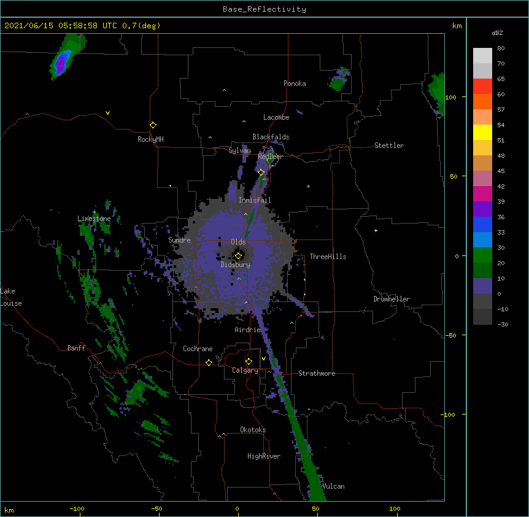Click the yellow diamond marker under Cochrane
This screenshot has width=529, height=517.
click(x=209, y=362)
